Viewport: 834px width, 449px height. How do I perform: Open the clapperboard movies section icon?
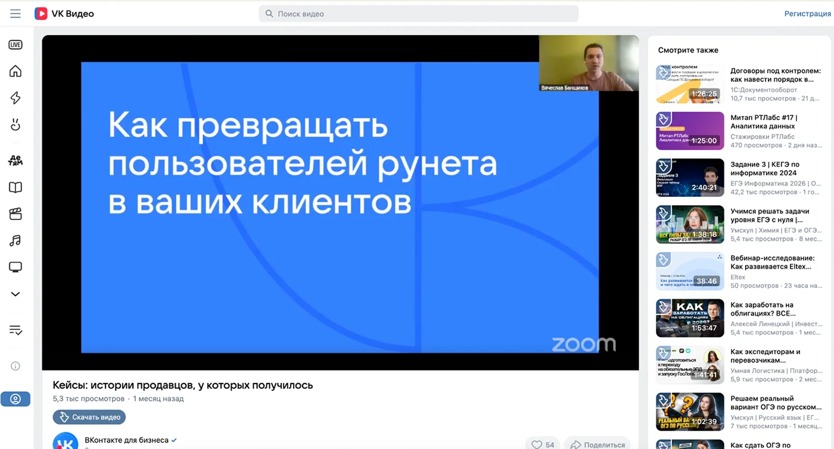point(15,214)
